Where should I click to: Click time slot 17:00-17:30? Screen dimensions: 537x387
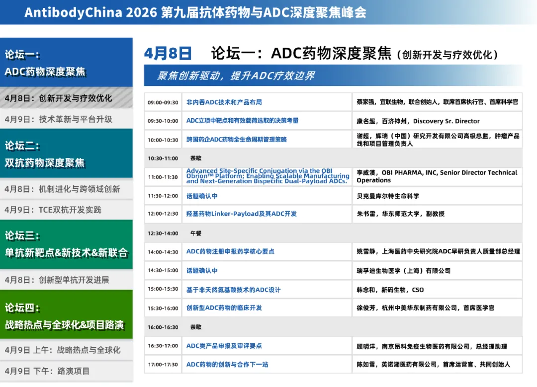coord(163,365)
